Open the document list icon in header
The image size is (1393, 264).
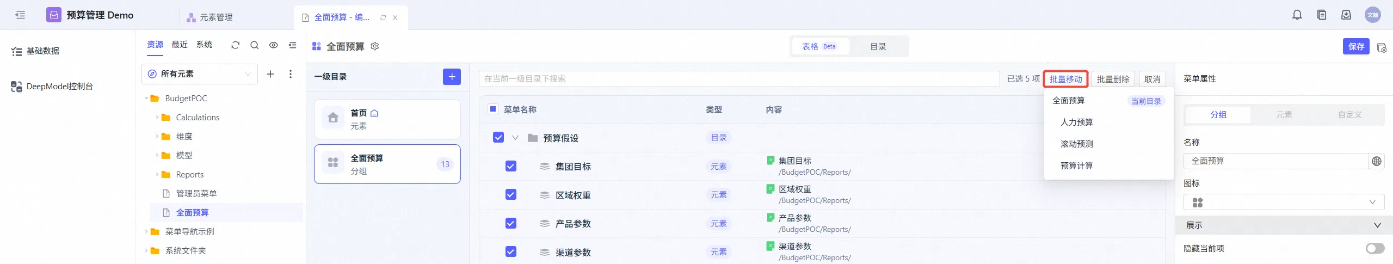[1322, 15]
